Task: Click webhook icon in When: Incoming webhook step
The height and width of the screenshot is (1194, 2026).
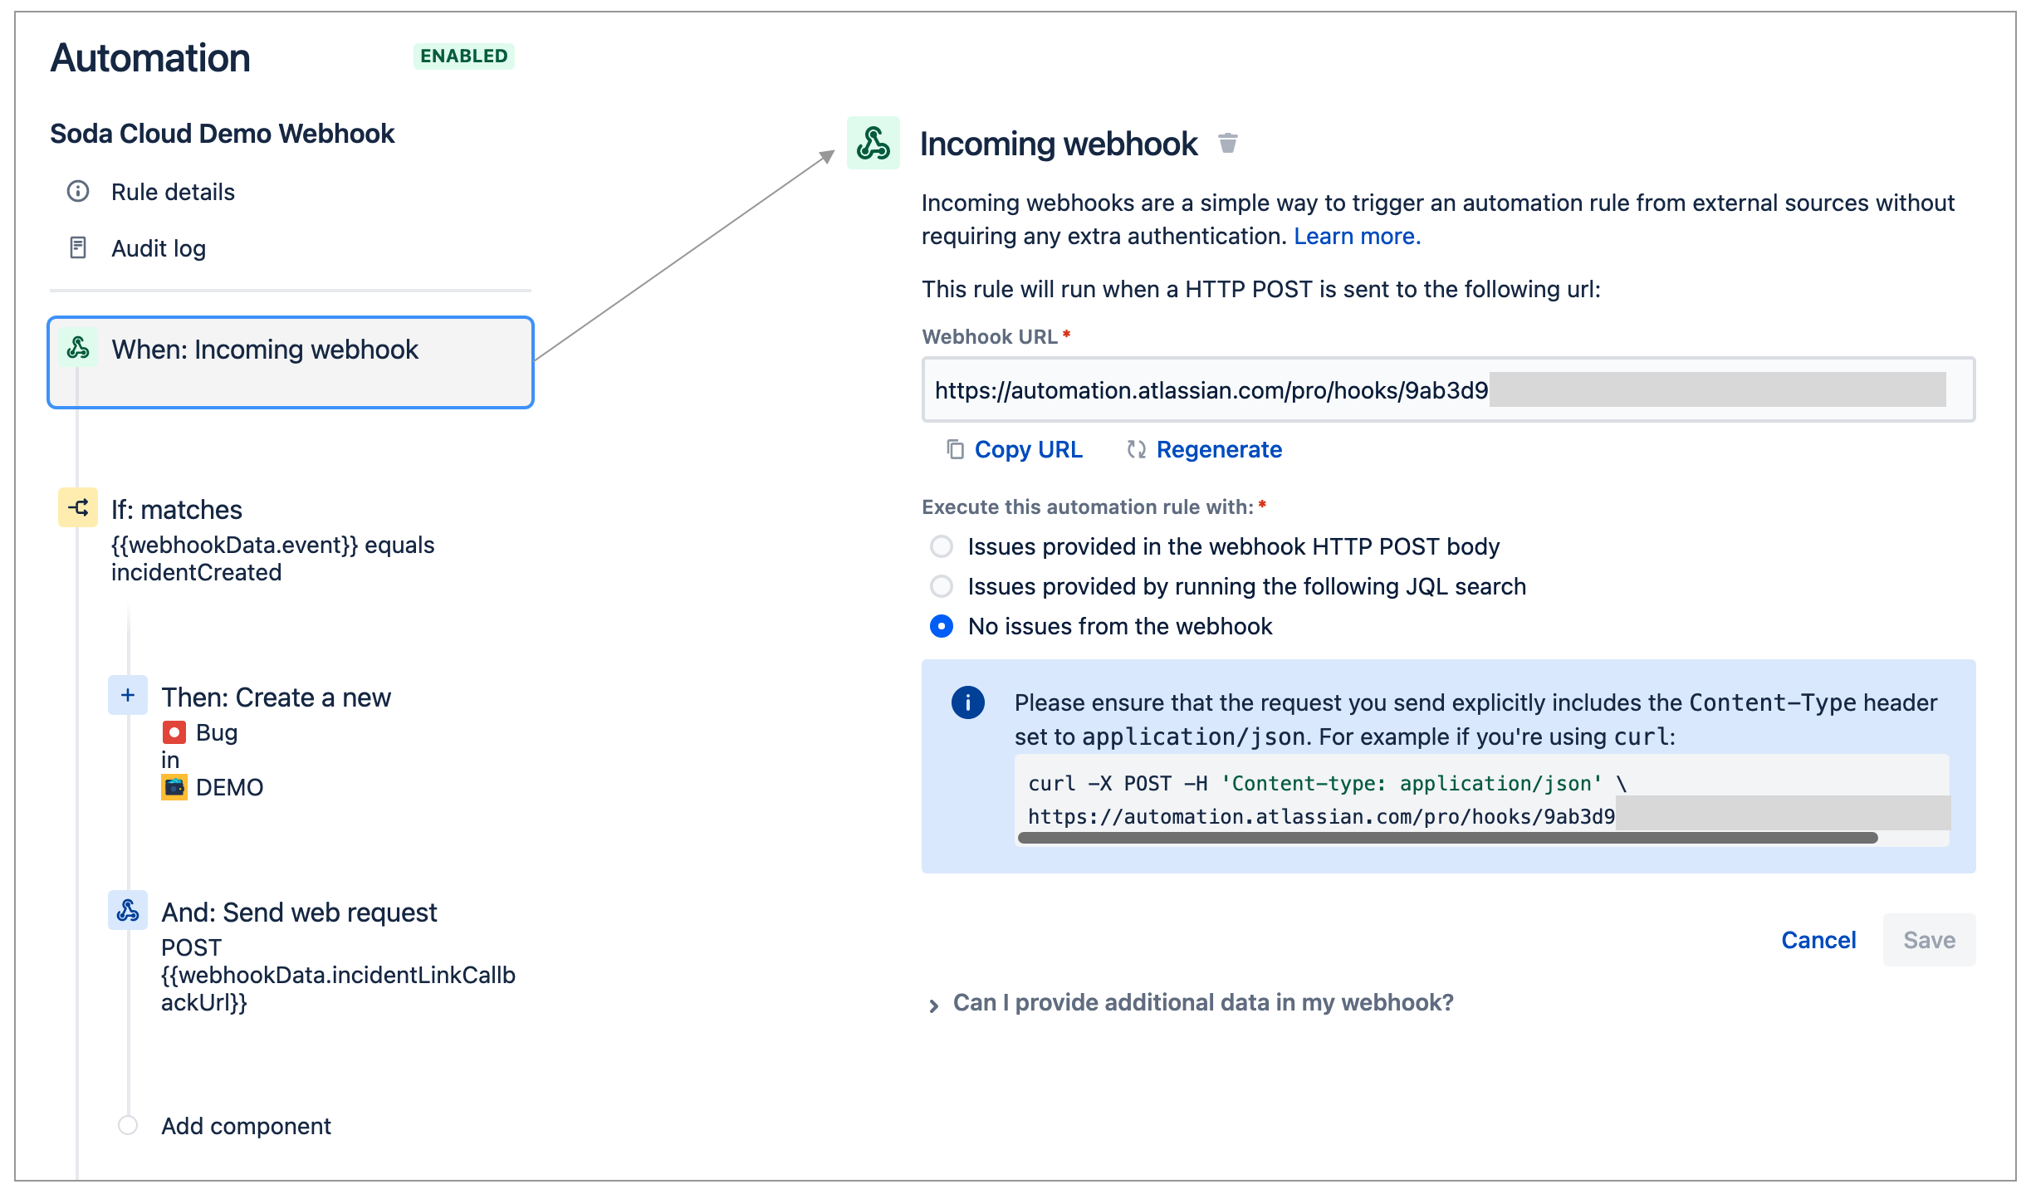Action: [78, 348]
